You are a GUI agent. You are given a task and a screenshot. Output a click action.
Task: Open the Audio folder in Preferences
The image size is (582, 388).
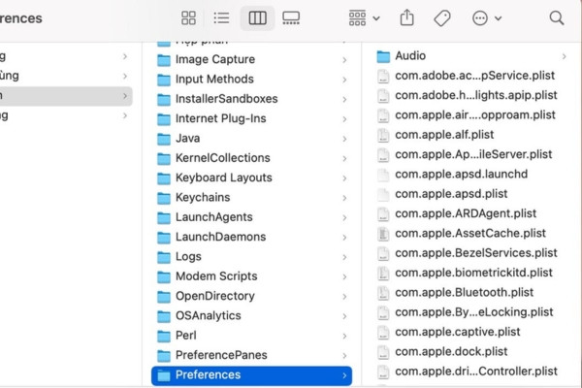click(x=471, y=55)
